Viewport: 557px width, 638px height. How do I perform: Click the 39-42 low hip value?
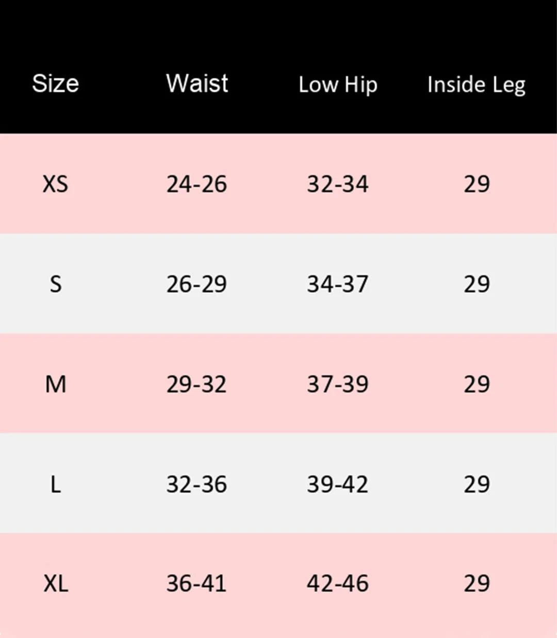[338, 484]
